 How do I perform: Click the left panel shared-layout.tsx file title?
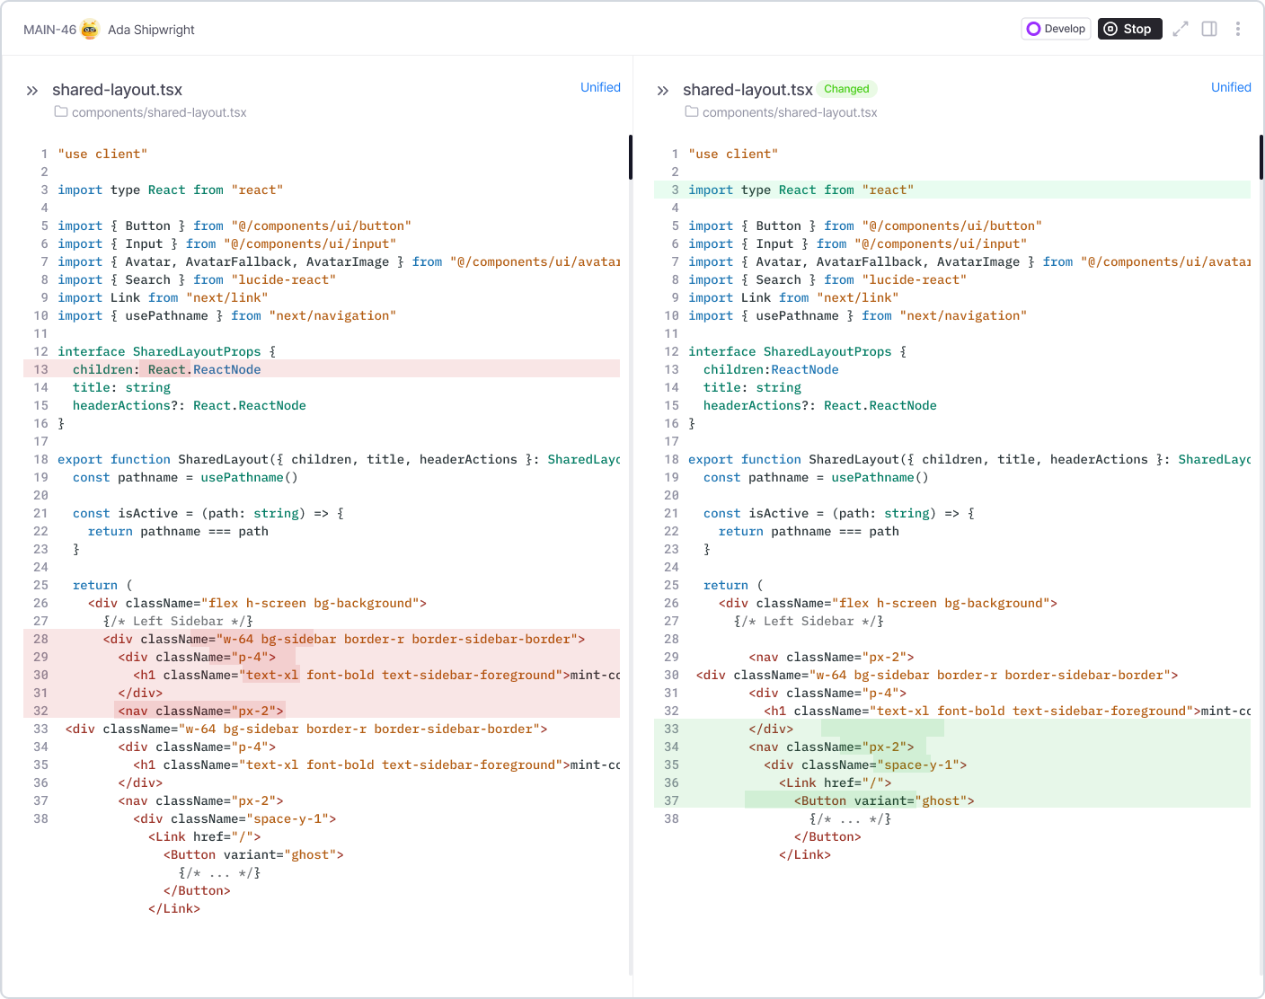pyautogui.click(x=117, y=90)
